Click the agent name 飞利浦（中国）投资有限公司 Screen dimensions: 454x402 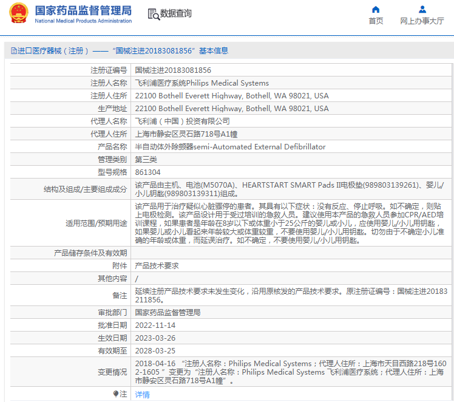pyautogui.click(x=182, y=121)
